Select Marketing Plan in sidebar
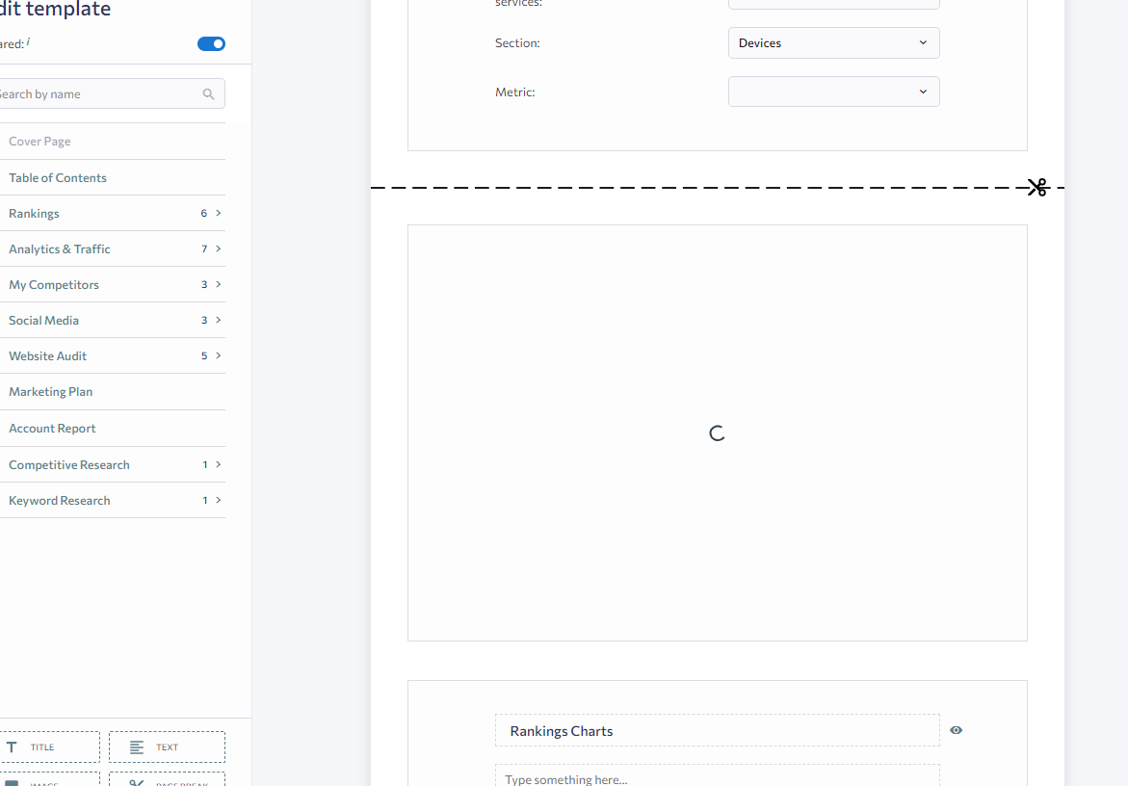 pos(51,392)
